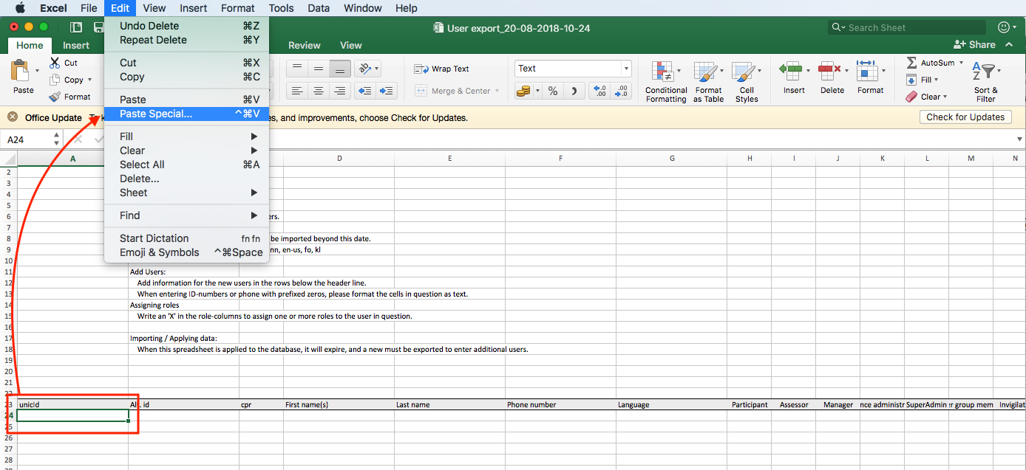Open Conditional Formatting
Viewport: 1026px width, 470px height.
click(x=665, y=81)
